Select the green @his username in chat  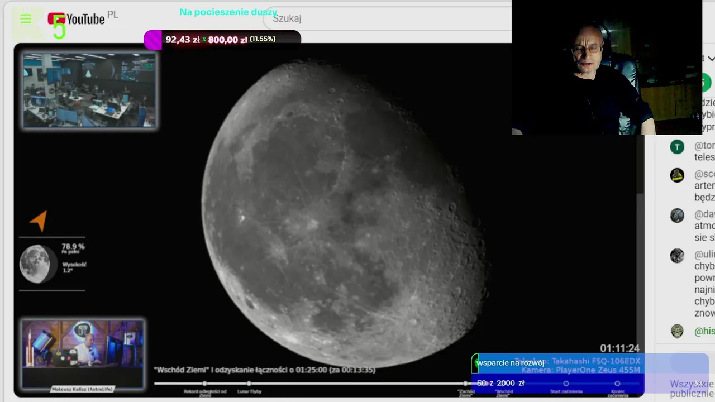(704, 331)
